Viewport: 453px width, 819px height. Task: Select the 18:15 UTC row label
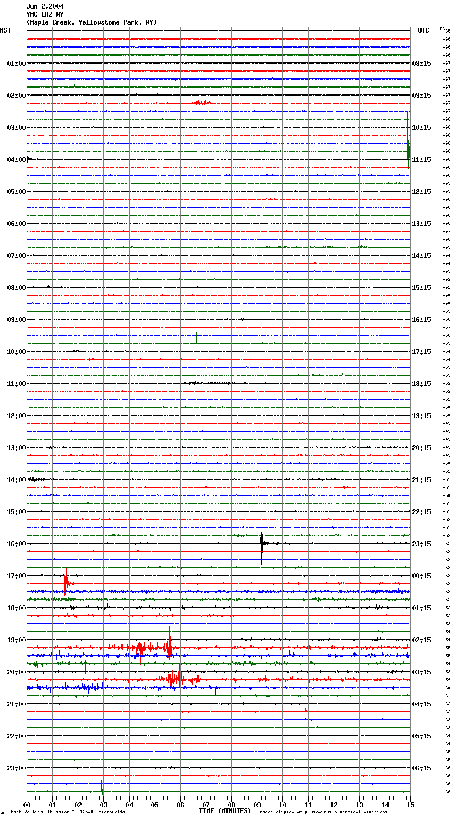point(422,384)
